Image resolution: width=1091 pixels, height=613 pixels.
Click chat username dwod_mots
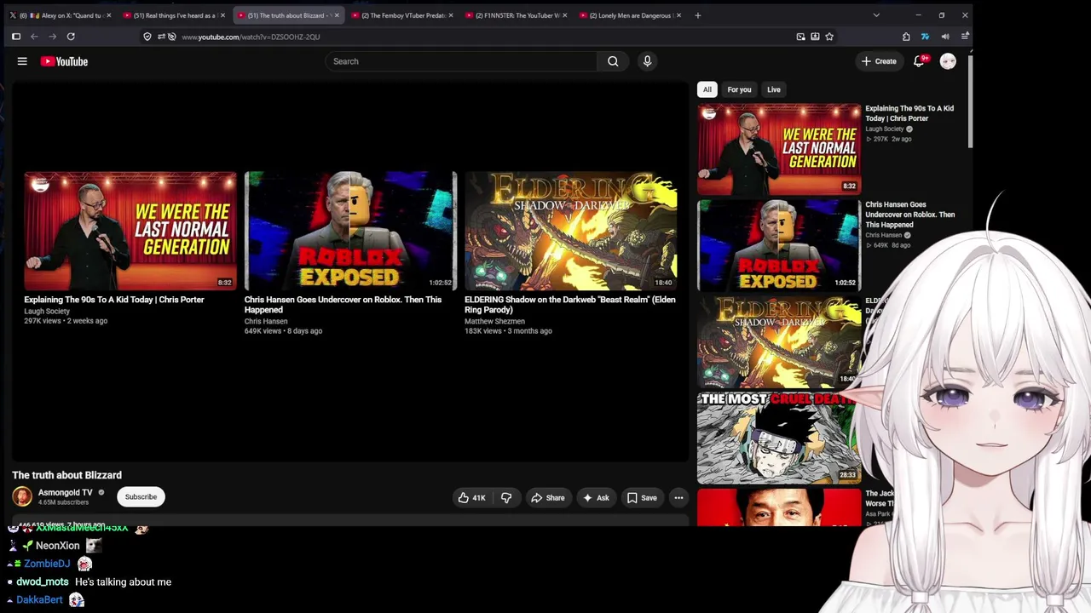point(43,582)
